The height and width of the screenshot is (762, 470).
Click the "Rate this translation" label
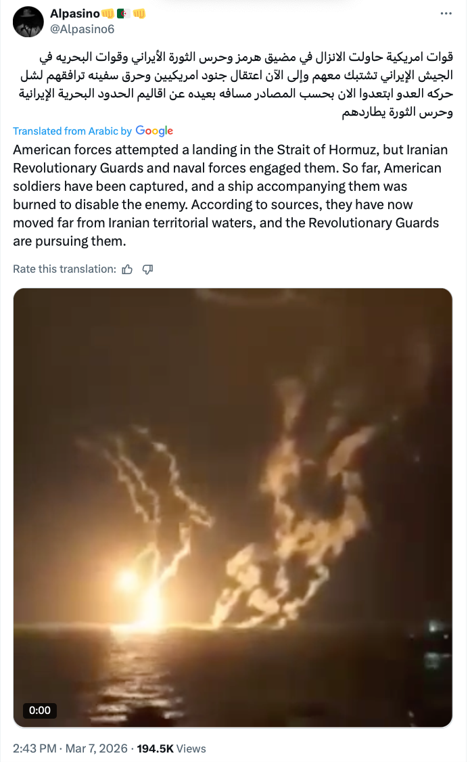click(x=64, y=269)
